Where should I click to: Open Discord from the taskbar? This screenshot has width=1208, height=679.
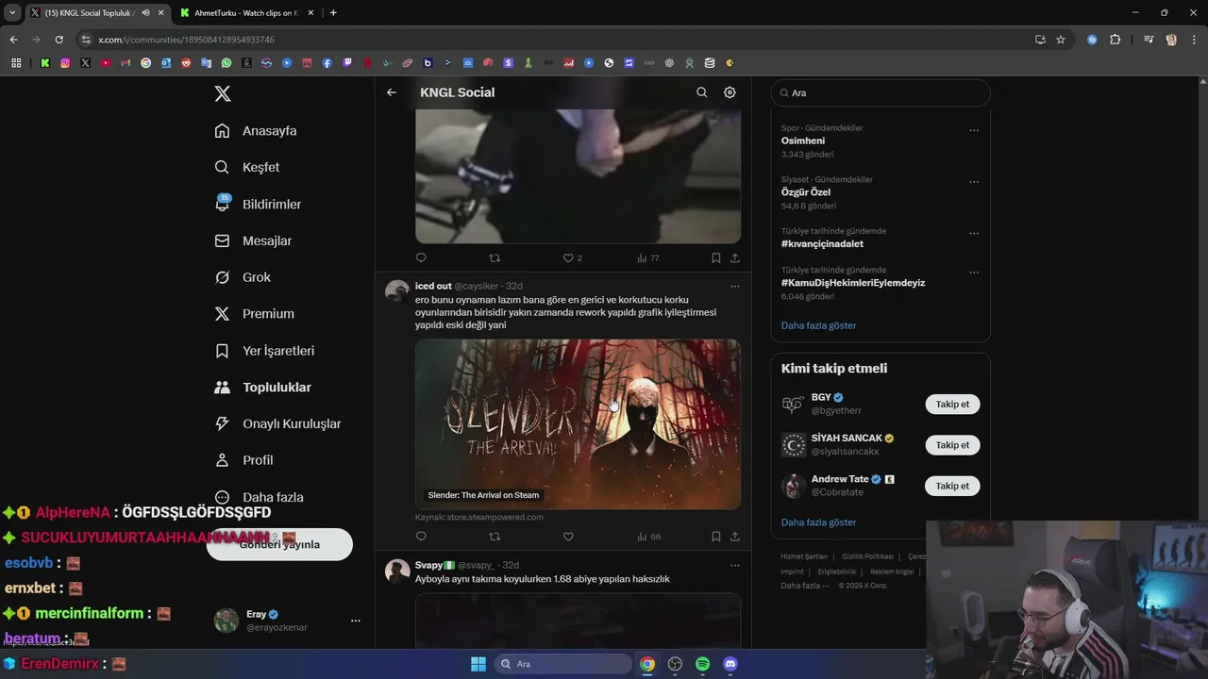730,664
